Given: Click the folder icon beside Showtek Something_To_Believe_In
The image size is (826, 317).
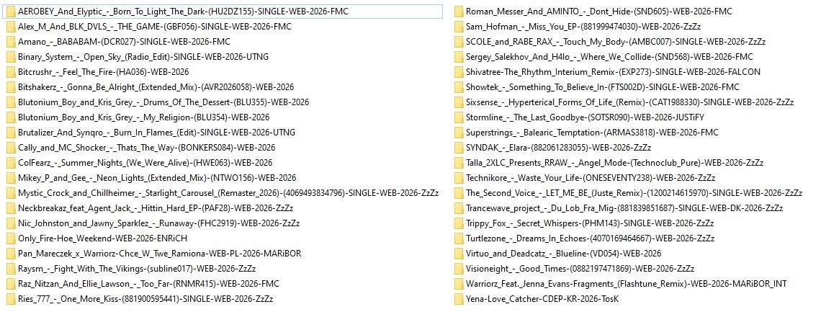Looking at the screenshot, I should point(459,87).
